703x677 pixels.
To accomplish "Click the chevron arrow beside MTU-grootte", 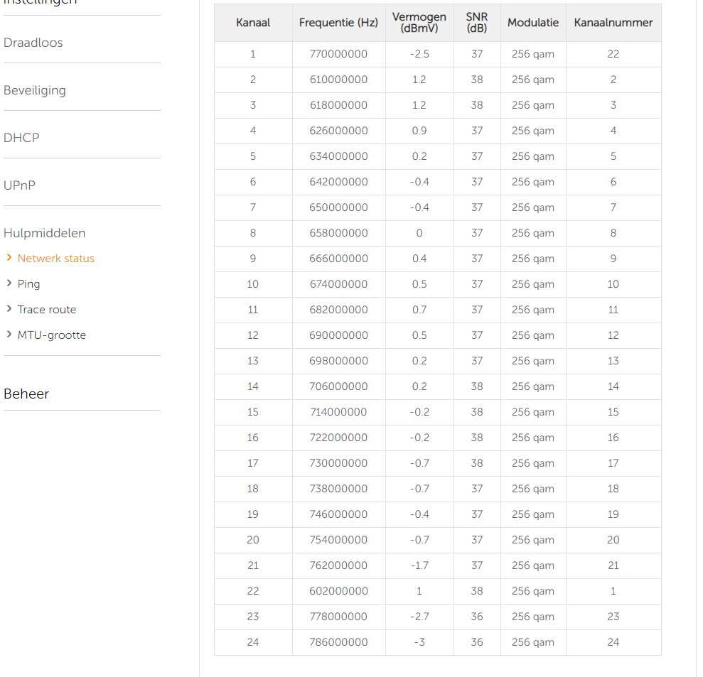I will pyautogui.click(x=9, y=335).
